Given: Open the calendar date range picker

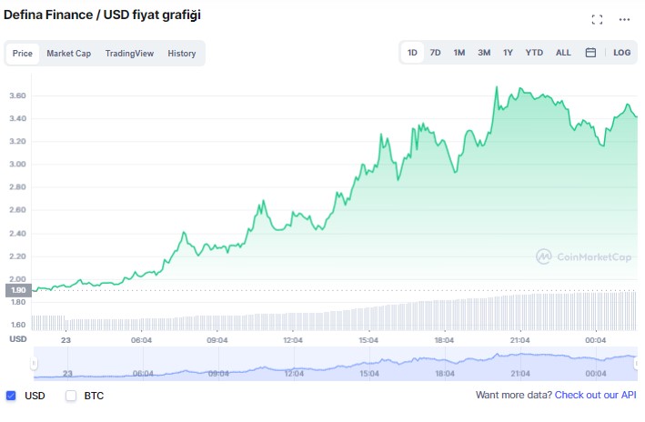Looking at the screenshot, I should [x=590, y=53].
